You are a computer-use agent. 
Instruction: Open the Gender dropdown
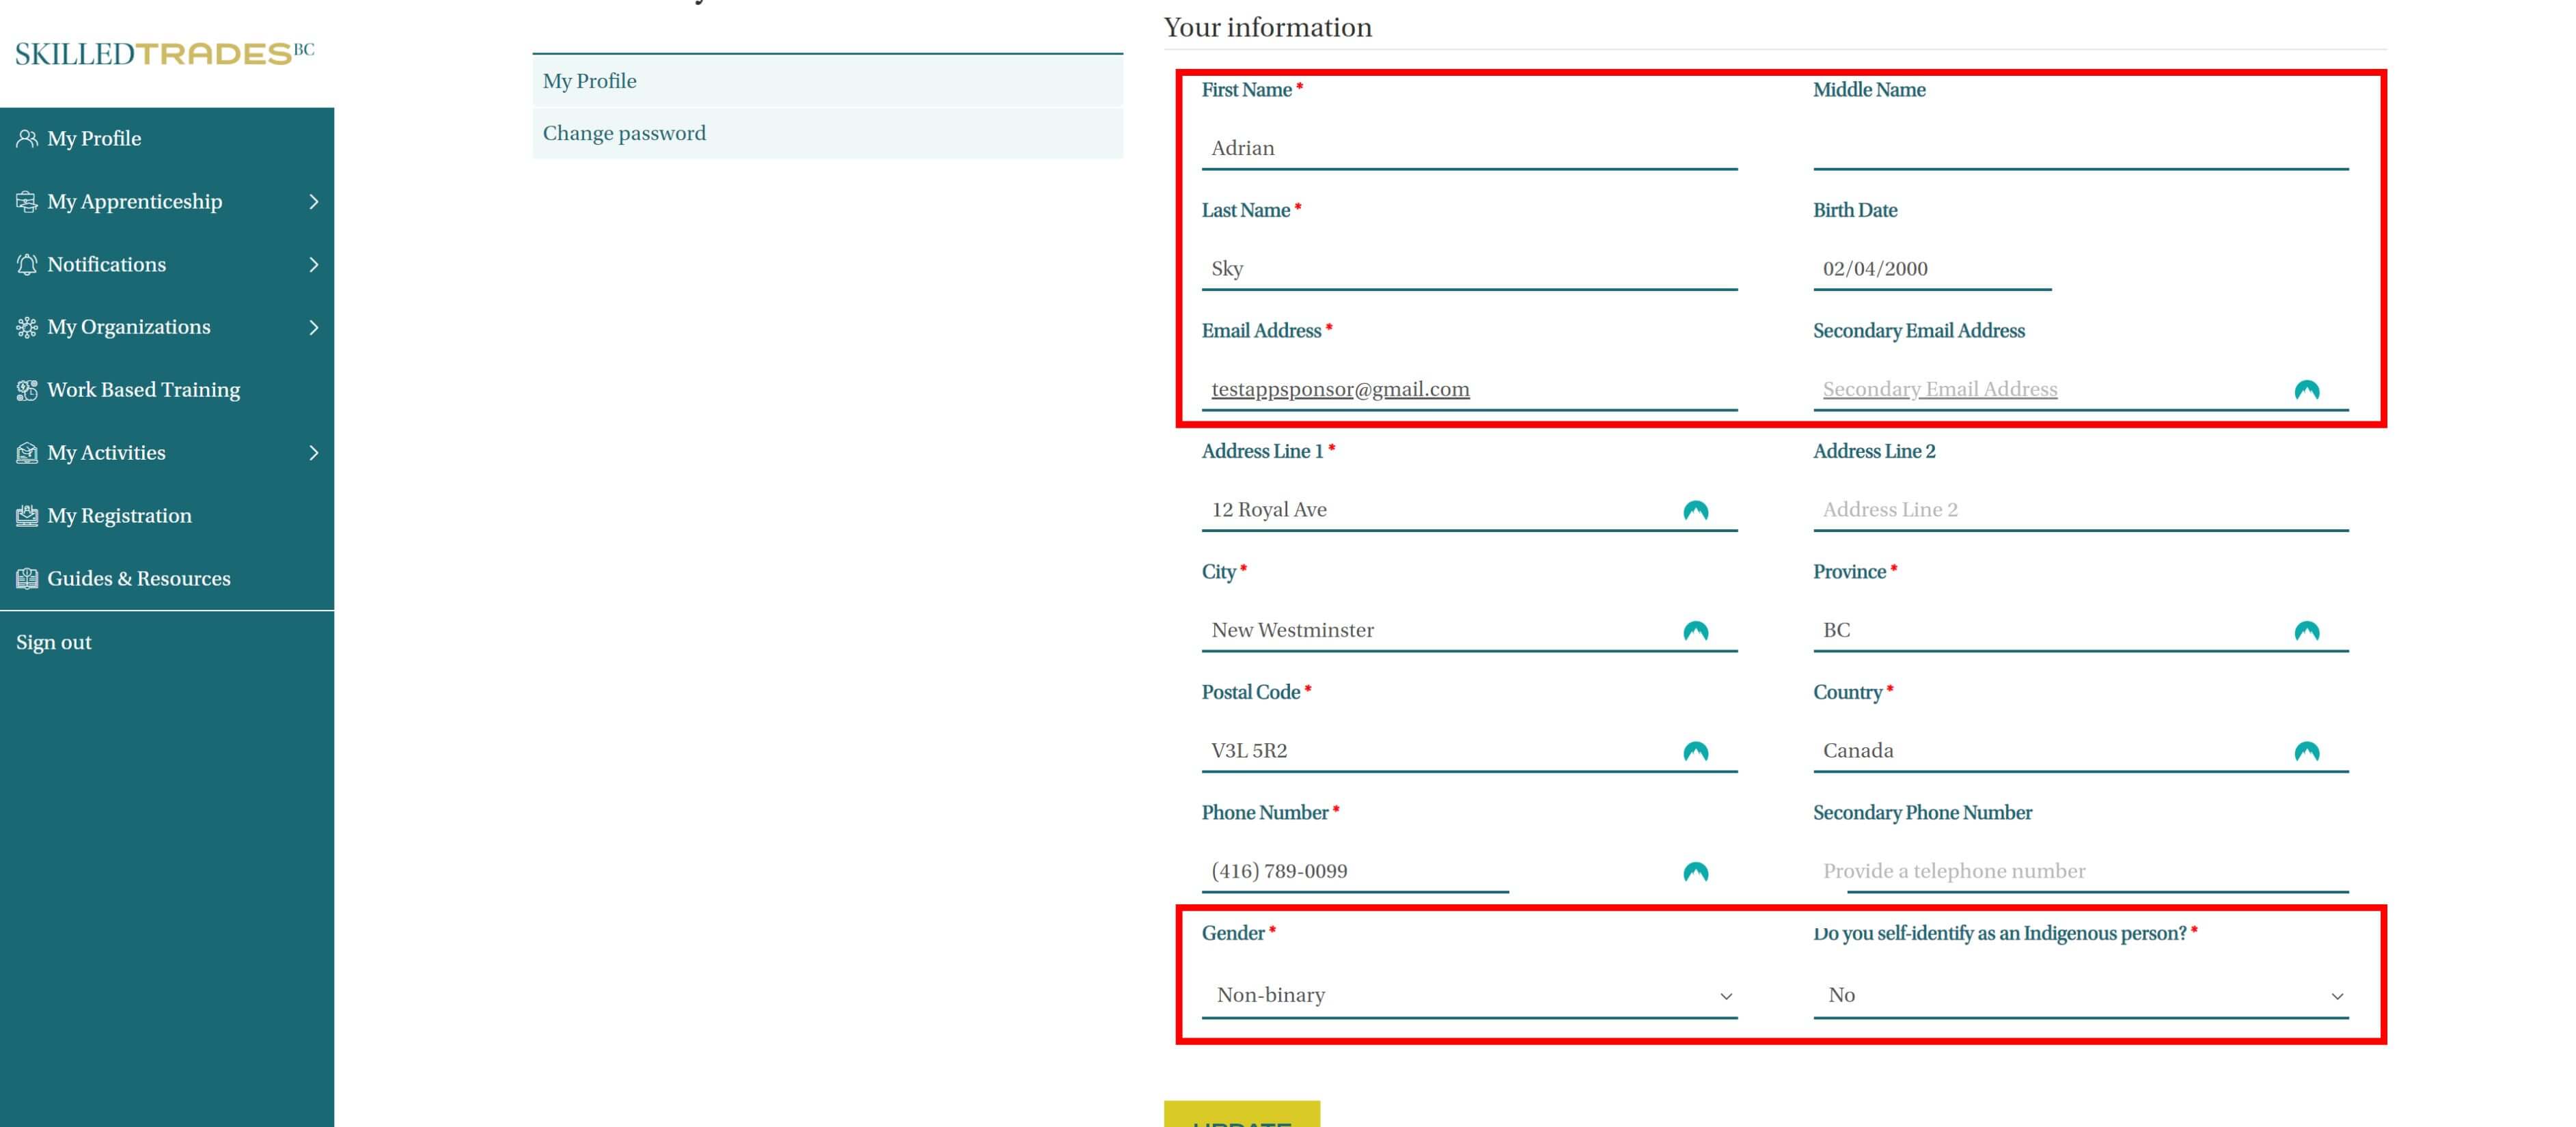tap(1468, 995)
